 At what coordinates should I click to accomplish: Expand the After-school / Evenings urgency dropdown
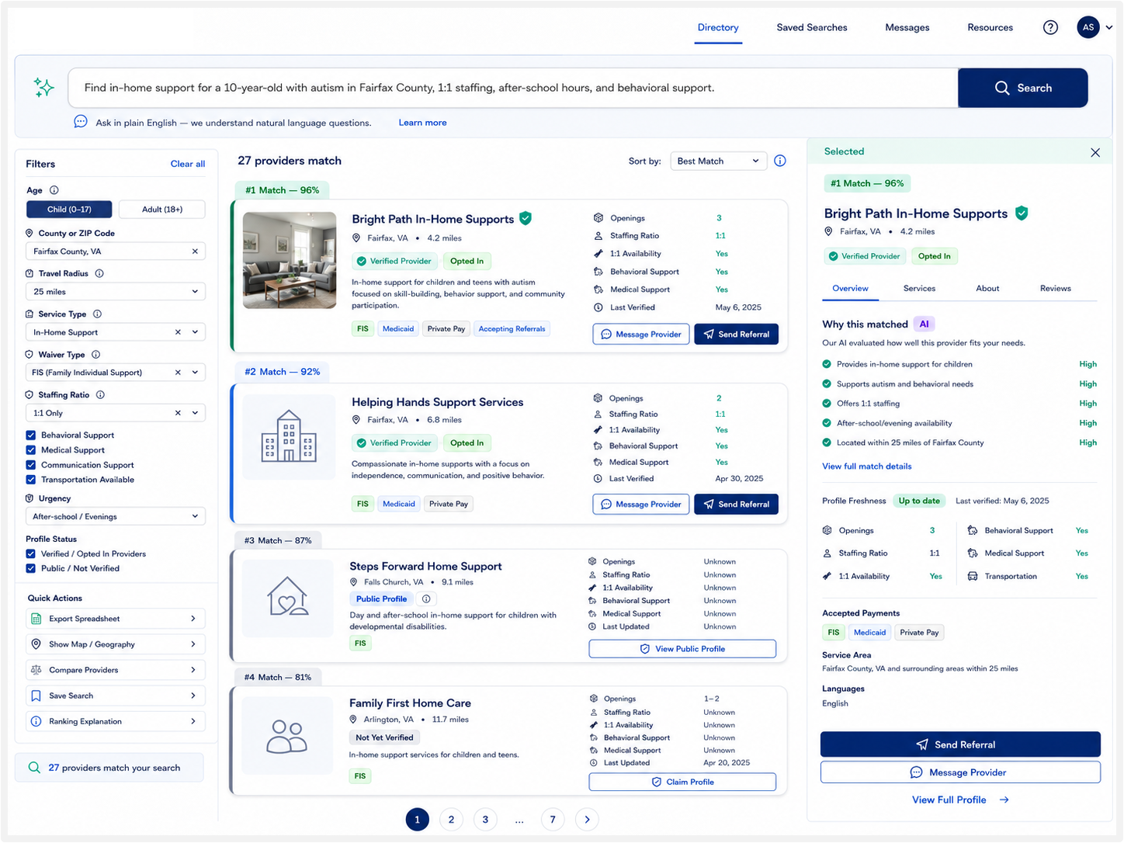point(116,516)
